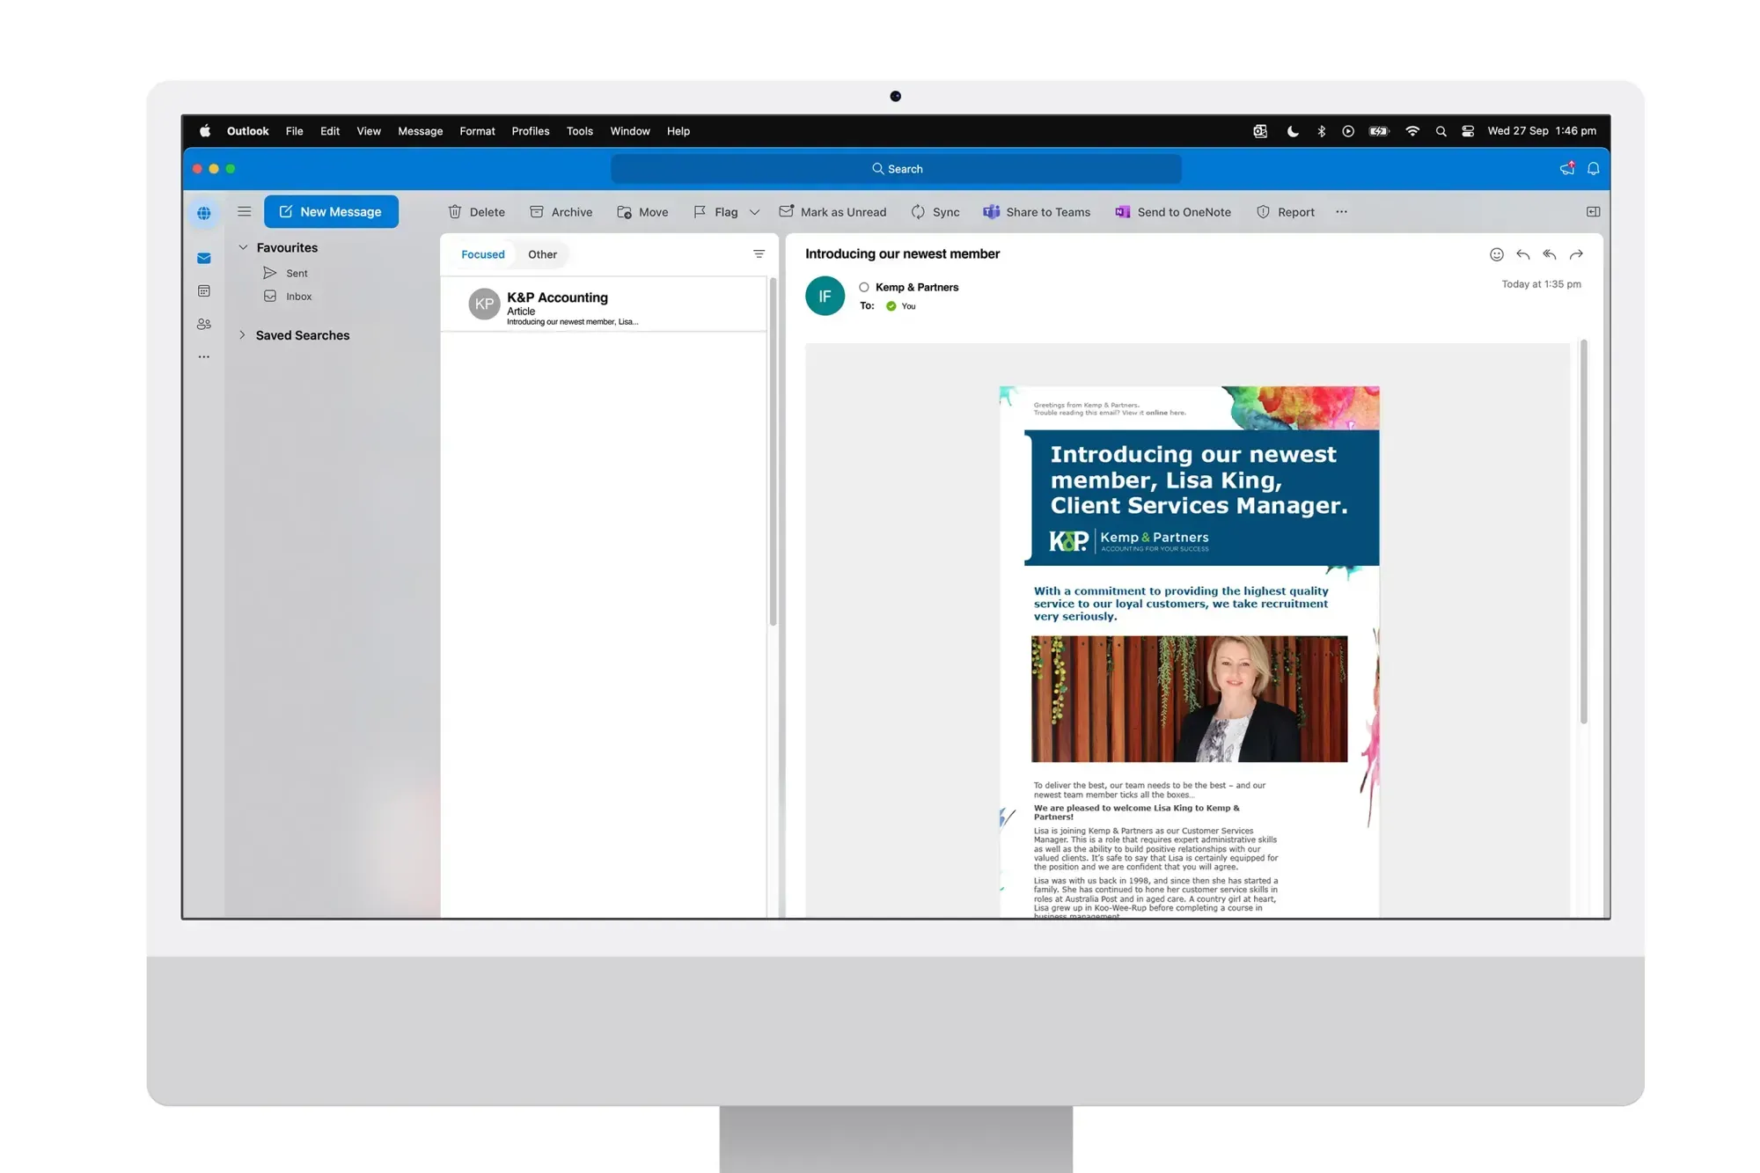1760x1173 pixels.
Task: Expand the Saved Searches section
Action: tap(242, 335)
